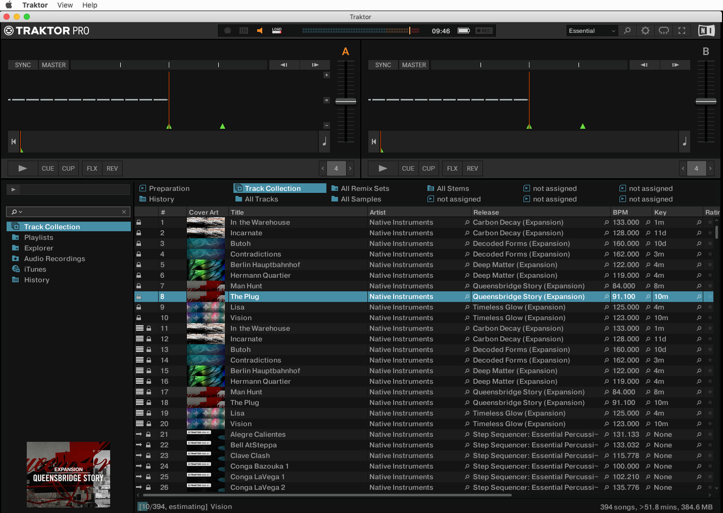Image resolution: width=723 pixels, height=513 pixels.
Task: Click the magnifier browser-maximize icon in header
Action: pos(628,31)
